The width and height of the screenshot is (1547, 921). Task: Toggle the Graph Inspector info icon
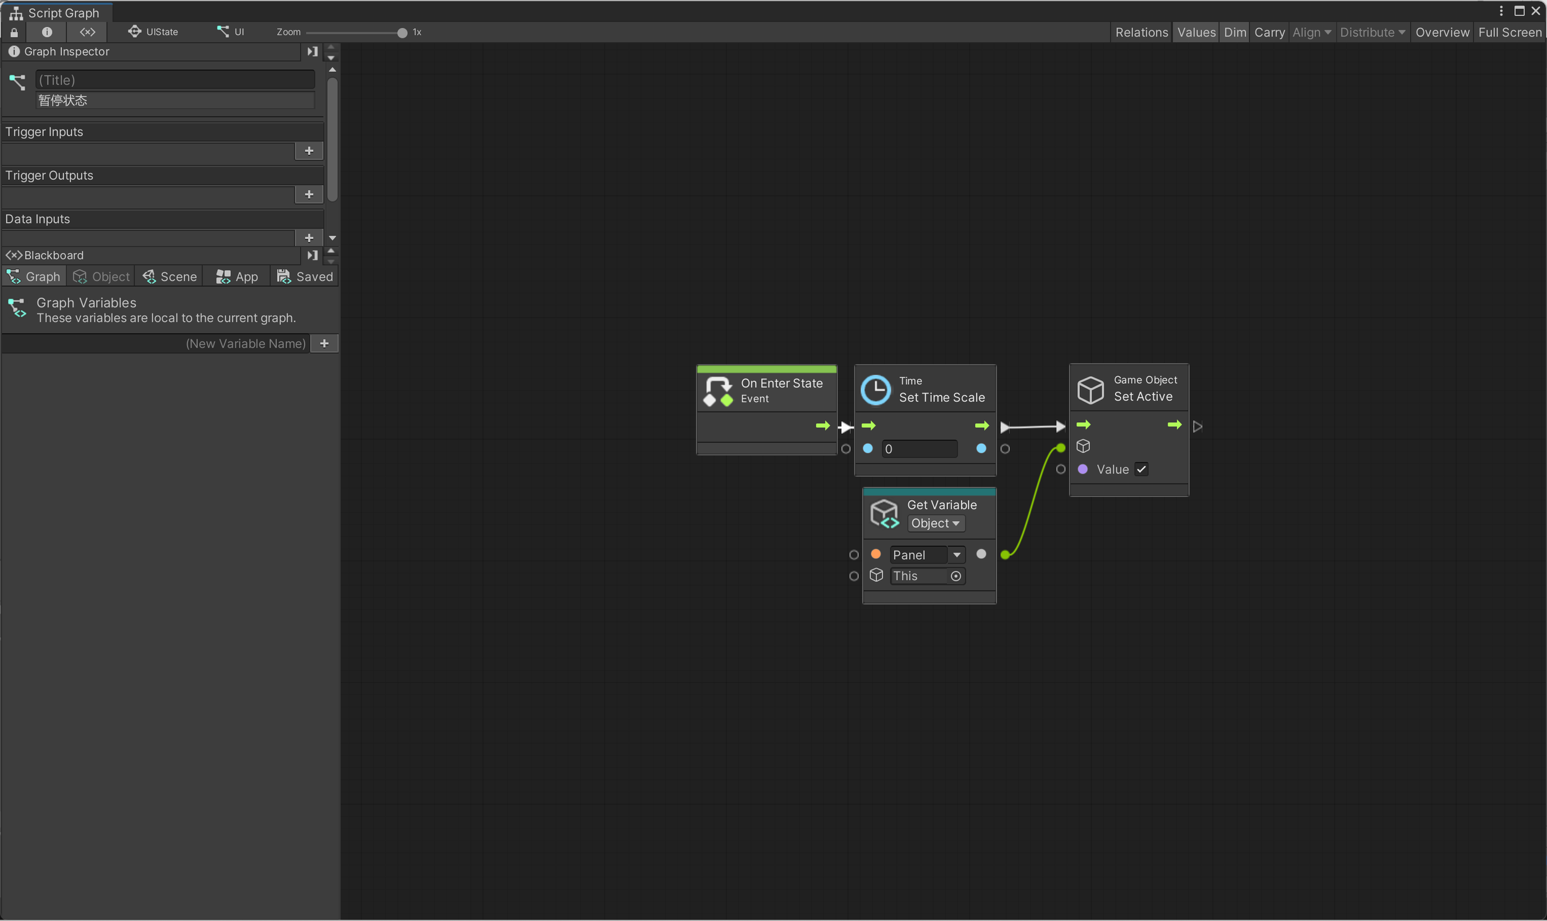(x=46, y=32)
